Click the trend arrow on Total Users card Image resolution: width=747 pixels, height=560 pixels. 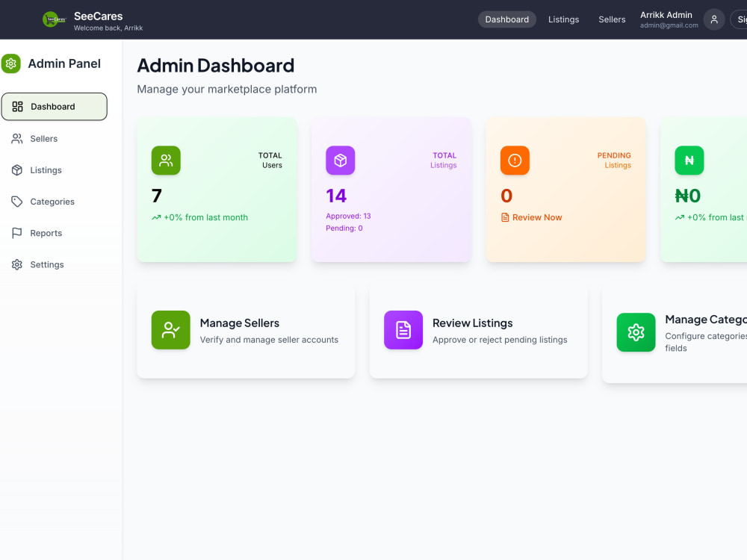[x=156, y=217]
